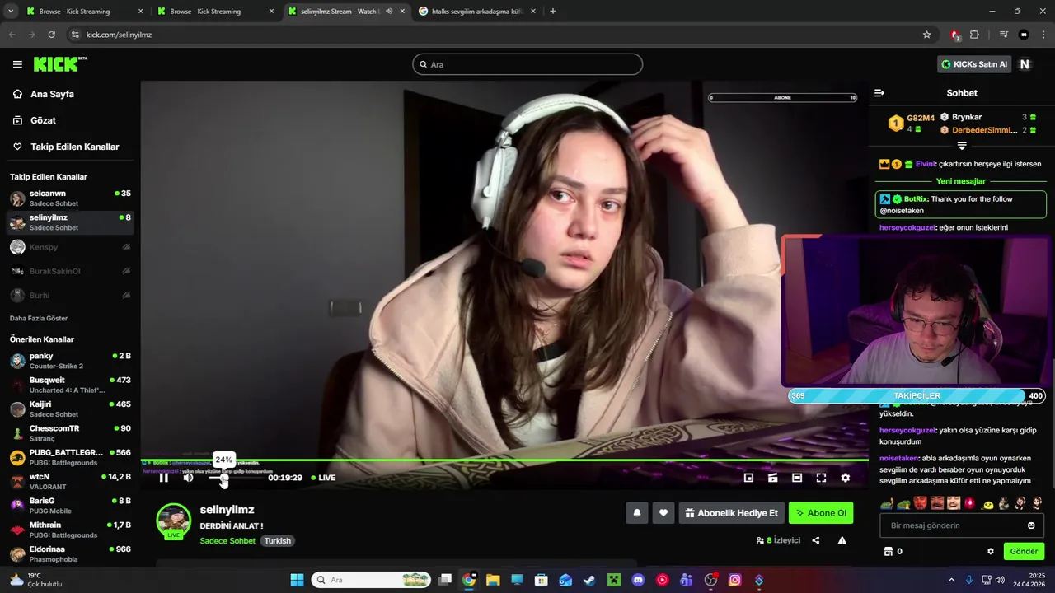
Task: Click Abonelik Hediye Et button
Action: (731, 513)
